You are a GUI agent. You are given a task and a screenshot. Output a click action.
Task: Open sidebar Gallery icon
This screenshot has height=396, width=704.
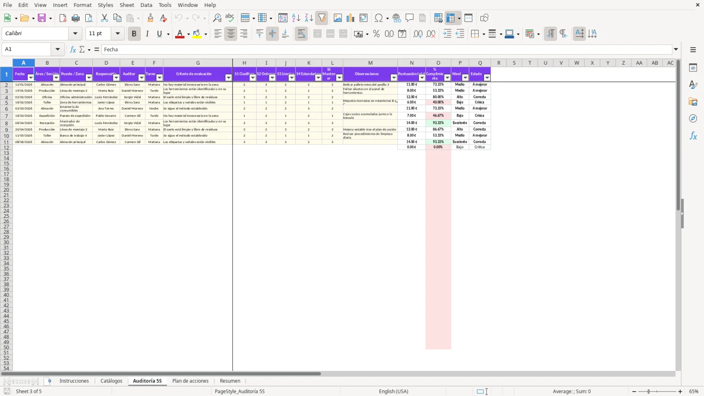coord(693,102)
